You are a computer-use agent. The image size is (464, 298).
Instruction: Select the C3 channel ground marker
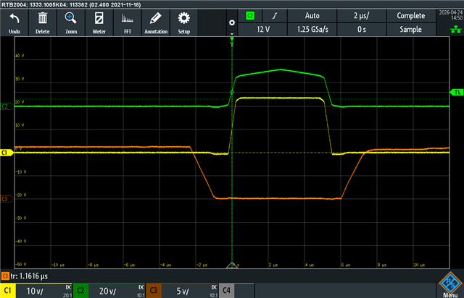pyautogui.click(x=7, y=199)
